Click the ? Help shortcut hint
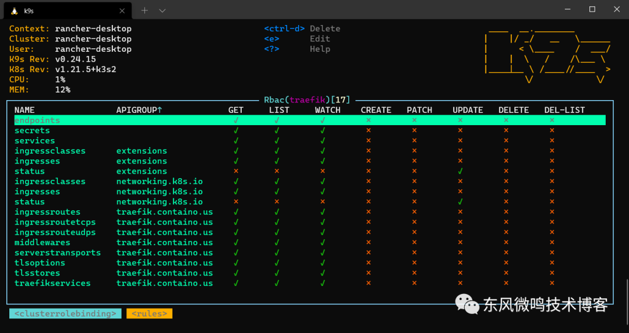The width and height of the screenshot is (629, 333). [297, 49]
